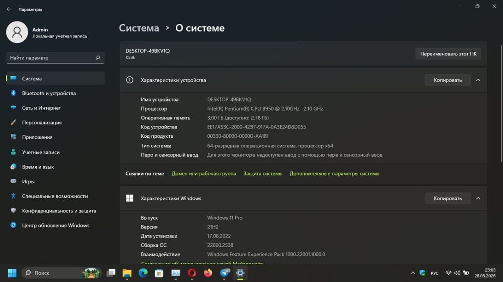Click the install date 17.08.2022
The image size is (503, 282).
[219, 236]
